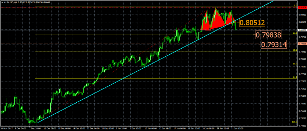Select the Fibonacci 100.0 level label
This screenshot has height=131, width=307.
[x=294, y=122]
